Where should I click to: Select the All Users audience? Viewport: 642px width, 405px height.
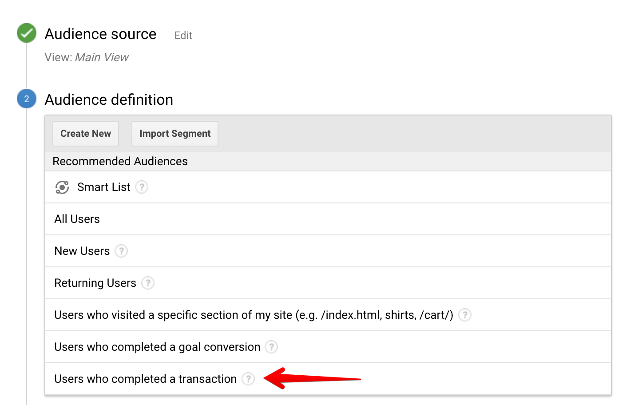click(77, 219)
